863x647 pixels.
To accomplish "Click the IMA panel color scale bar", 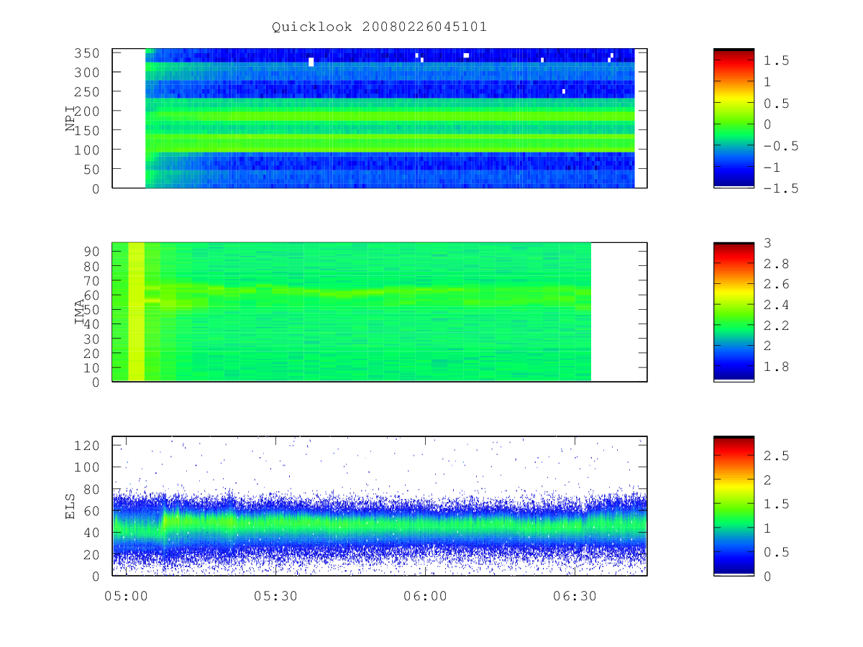I will pos(734,312).
